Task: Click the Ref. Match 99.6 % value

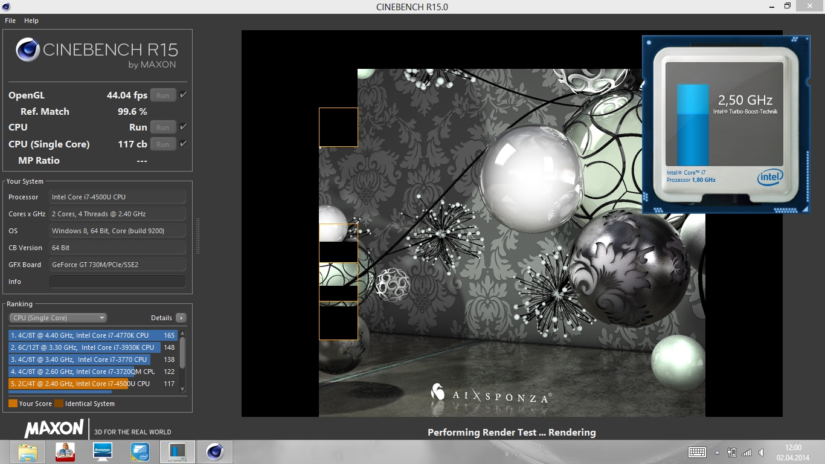Action: [132, 112]
